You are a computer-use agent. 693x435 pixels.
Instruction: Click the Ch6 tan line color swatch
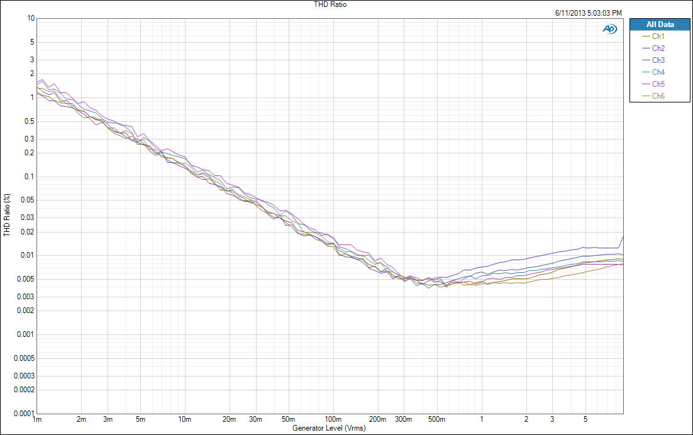(646, 96)
